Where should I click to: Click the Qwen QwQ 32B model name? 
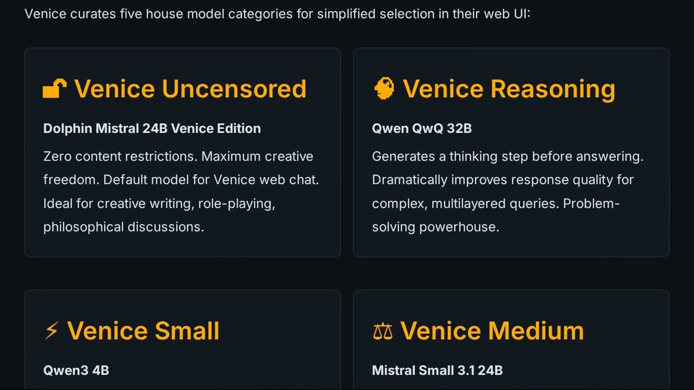click(421, 128)
